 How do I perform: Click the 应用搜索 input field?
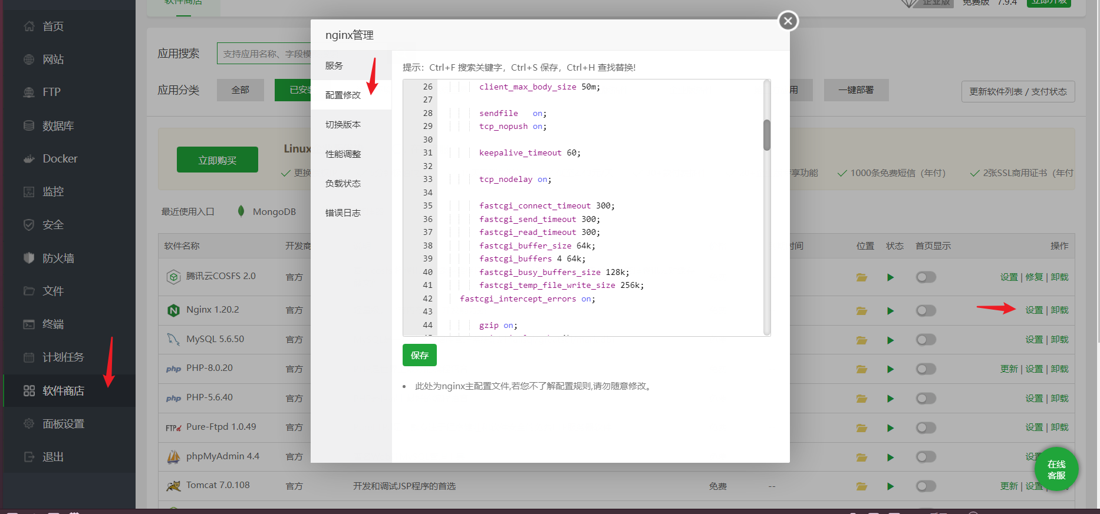point(264,54)
